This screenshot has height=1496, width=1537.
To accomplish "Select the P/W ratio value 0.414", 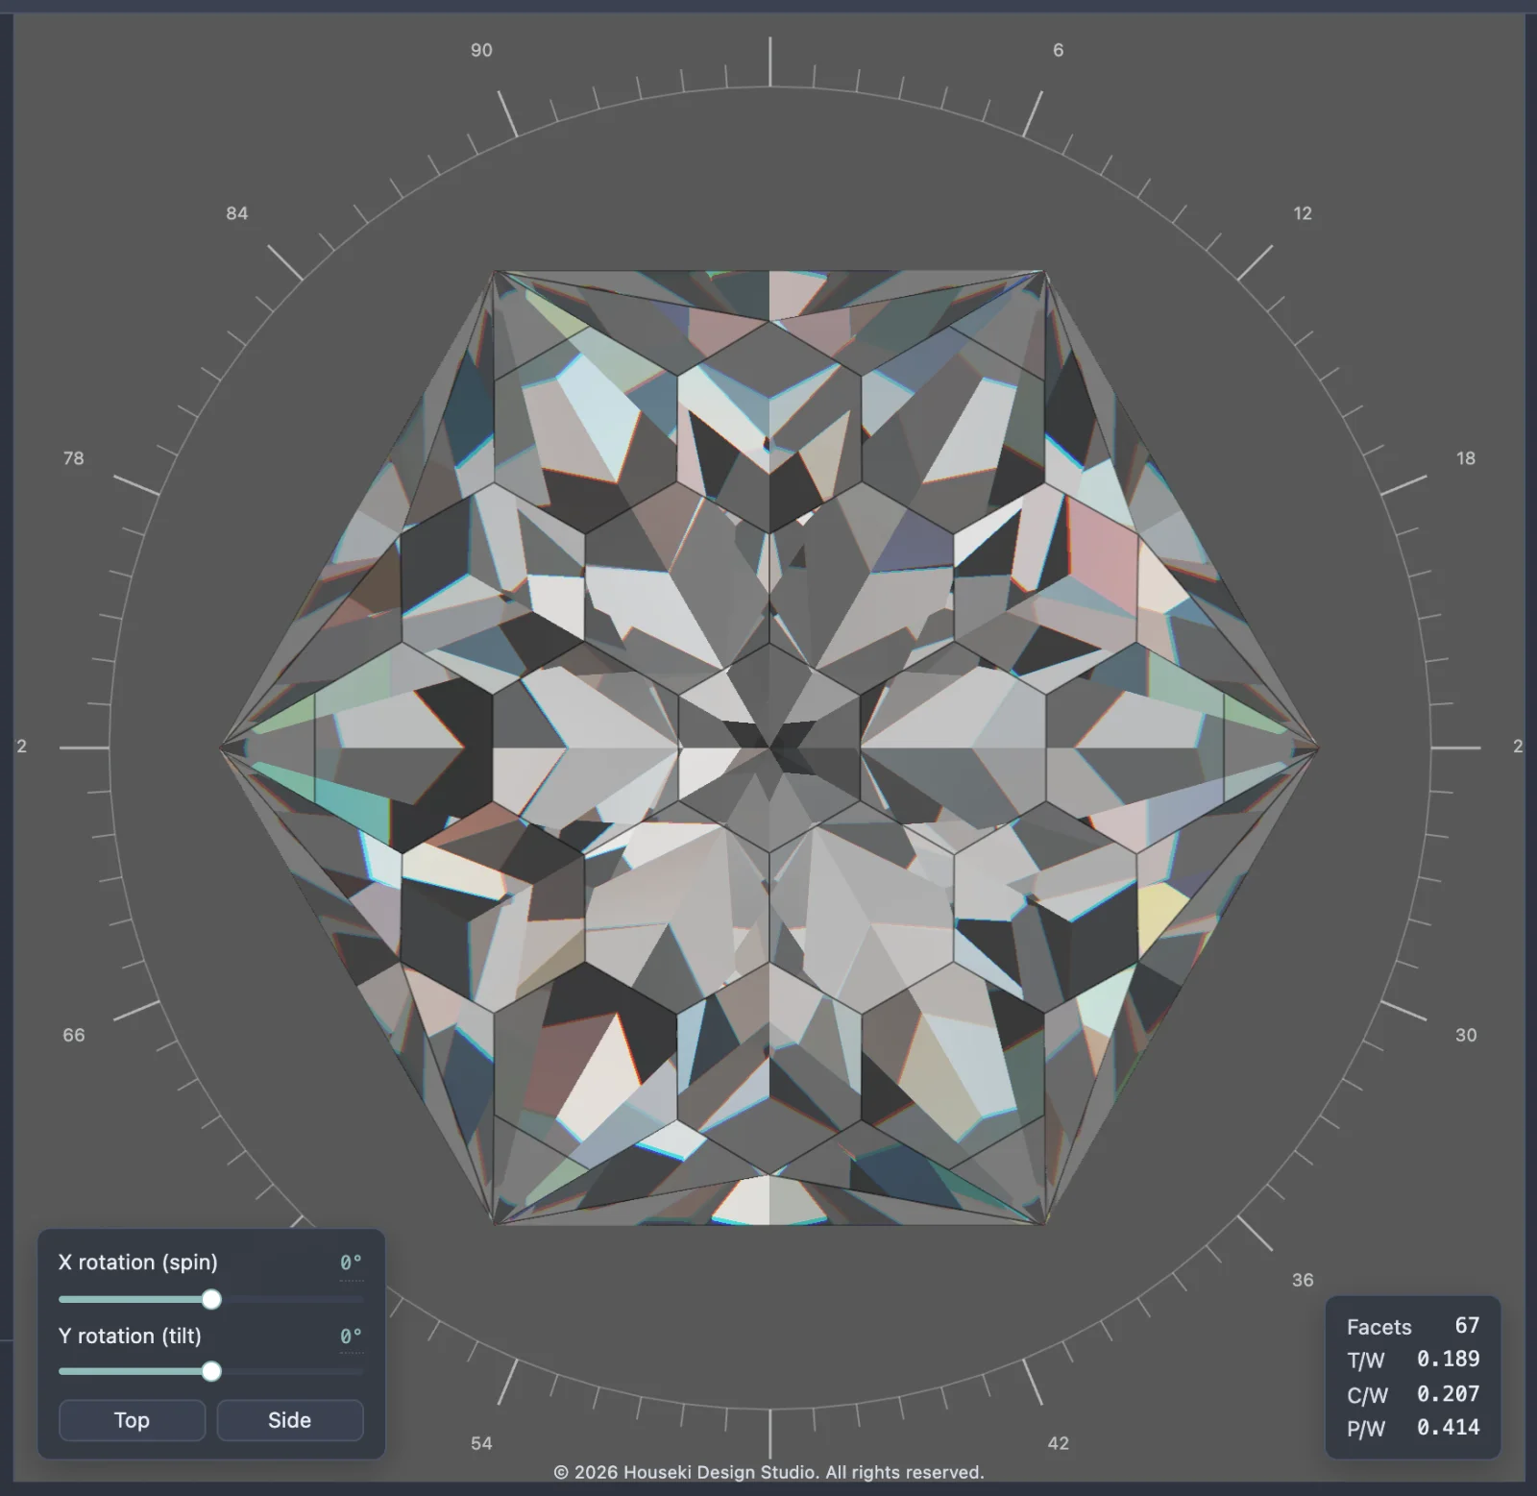I will click(1448, 1428).
